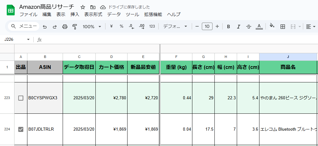
Task: Increase decimal places
Action: [x=142, y=26]
